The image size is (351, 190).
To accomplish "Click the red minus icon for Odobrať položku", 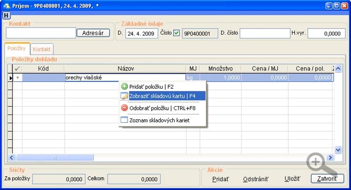I will click(124, 108).
